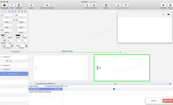Click the Create Component icon

pyautogui.click(x=47, y=5)
